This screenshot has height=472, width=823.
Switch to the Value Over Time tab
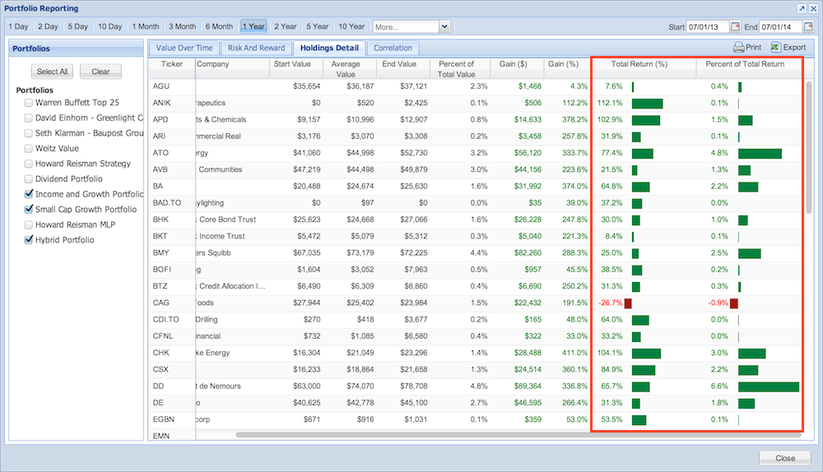184,48
